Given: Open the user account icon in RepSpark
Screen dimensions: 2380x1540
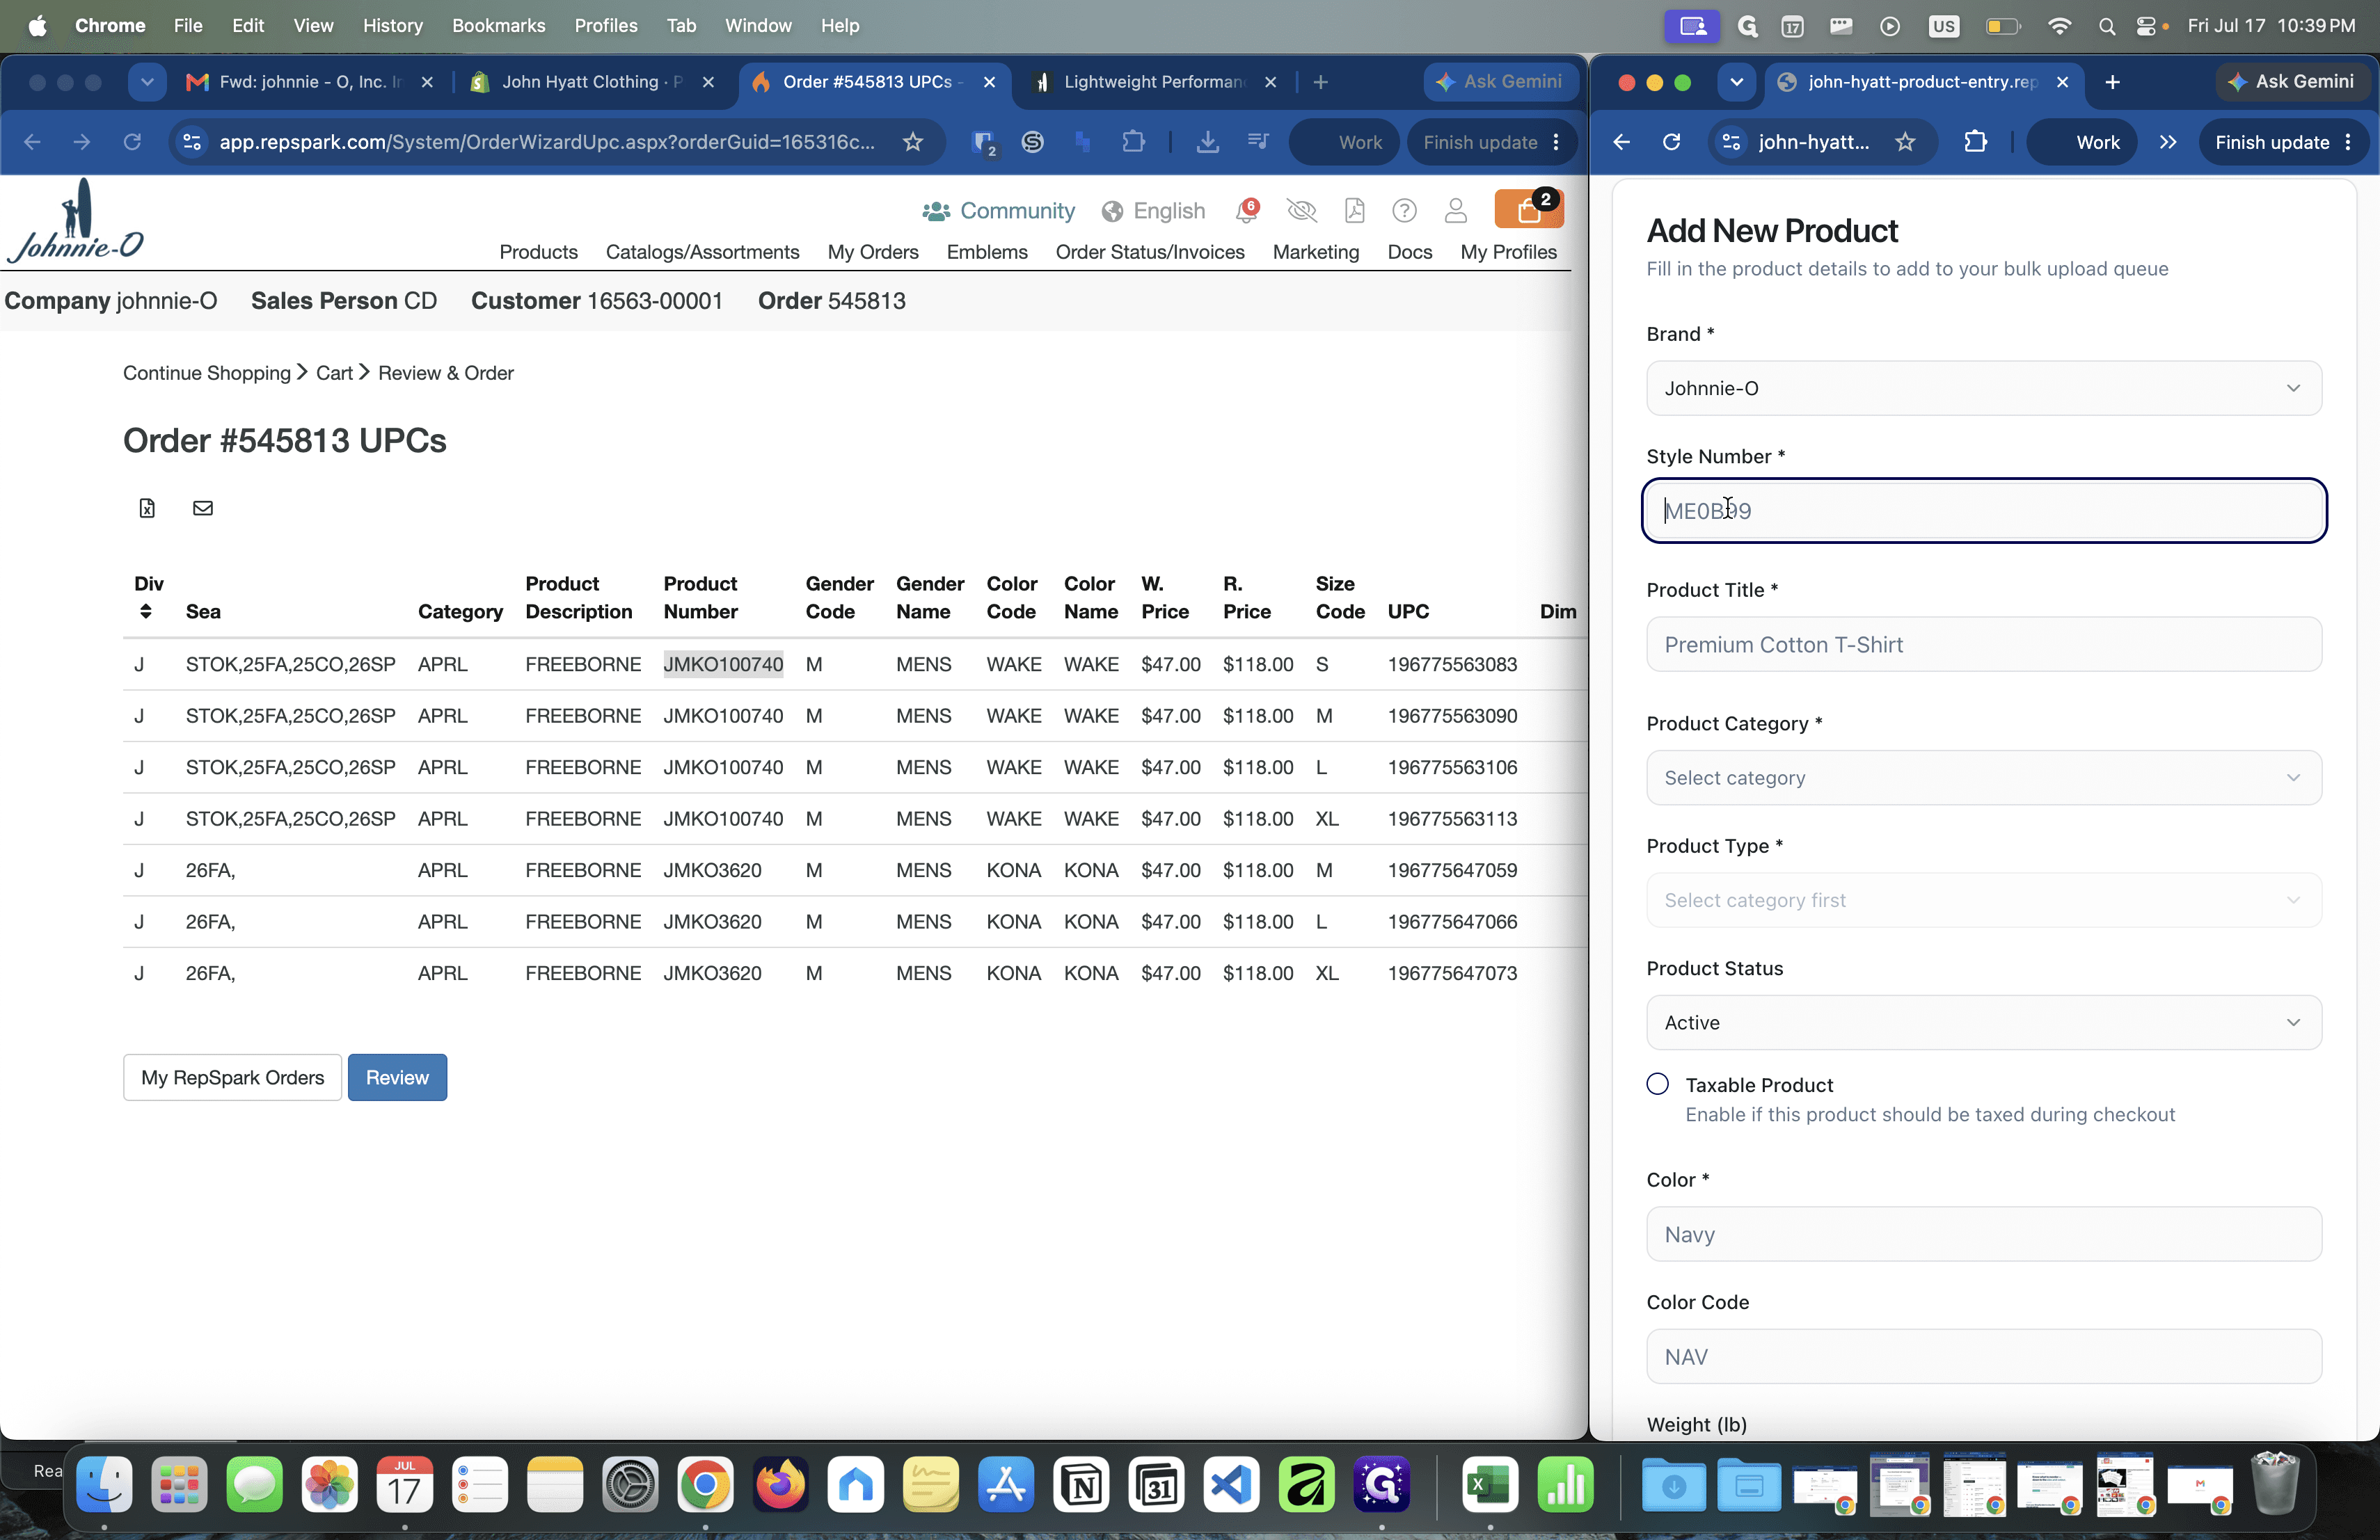Looking at the screenshot, I should [1455, 211].
